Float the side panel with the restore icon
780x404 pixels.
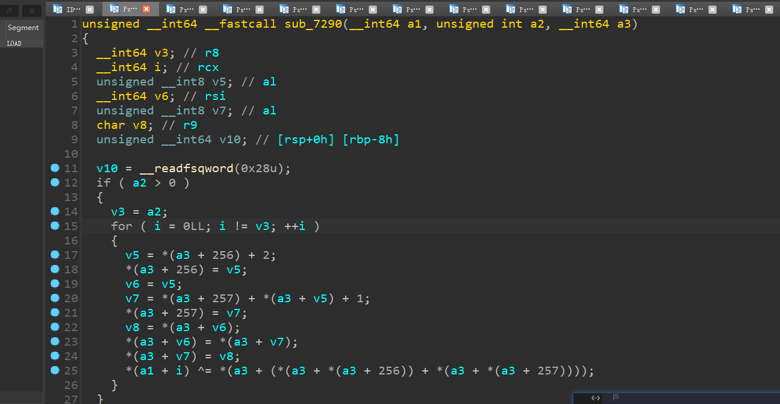coord(10,11)
